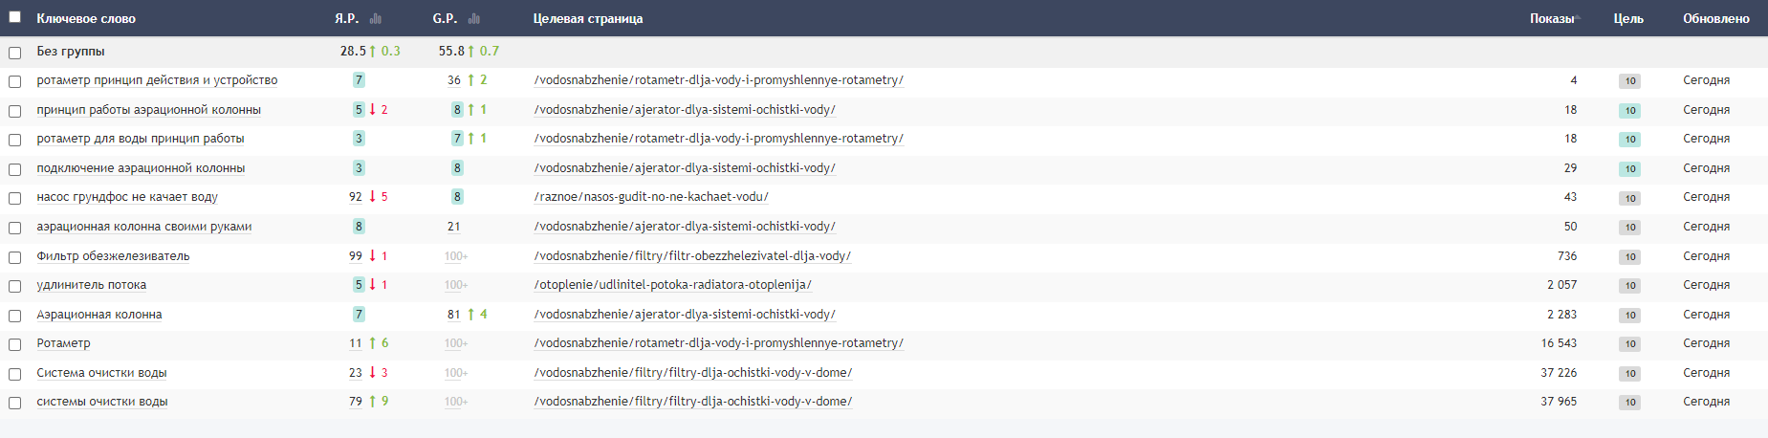Check the Без группы group checkbox
The image size is (1768, 438).
(15, 53)
